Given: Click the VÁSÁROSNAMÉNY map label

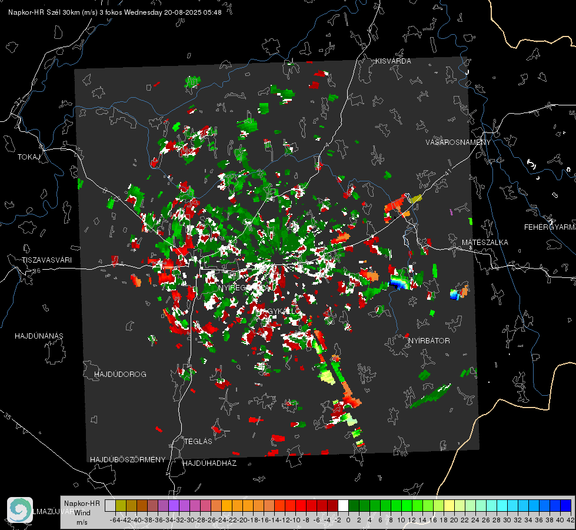Looking at the screenshot, I should [458, 142].
